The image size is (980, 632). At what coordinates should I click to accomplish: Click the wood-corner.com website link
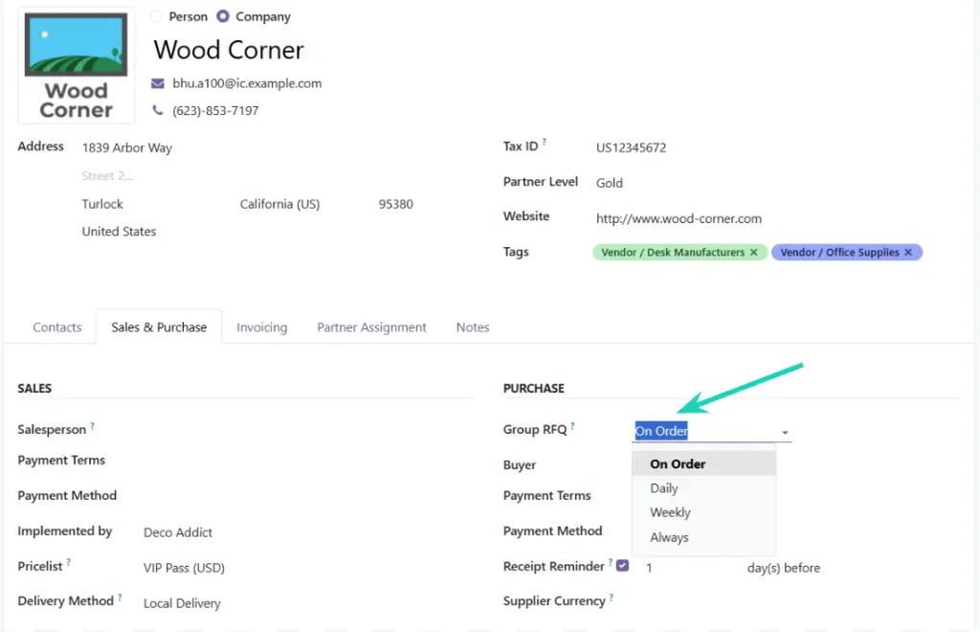pyautogui.click(x=679, y=218)
